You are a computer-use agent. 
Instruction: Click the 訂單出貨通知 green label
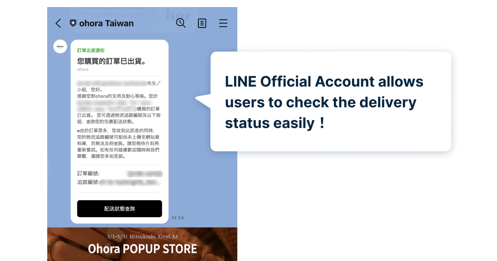point(91,50)
